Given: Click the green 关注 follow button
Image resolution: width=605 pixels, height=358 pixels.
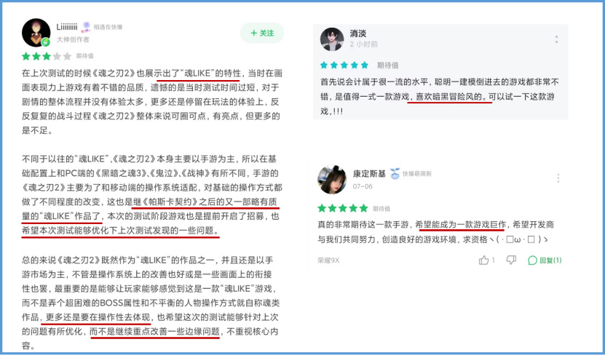Looking at the screenshot, I should [x=262, y=33].
